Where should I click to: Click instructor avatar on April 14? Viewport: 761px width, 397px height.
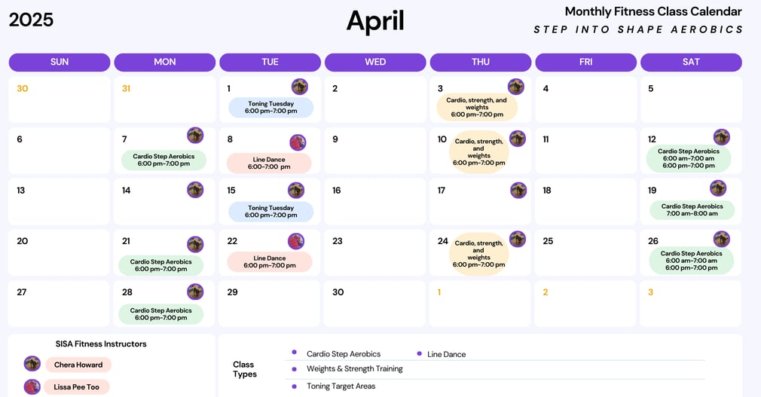[x=195, y=190]
